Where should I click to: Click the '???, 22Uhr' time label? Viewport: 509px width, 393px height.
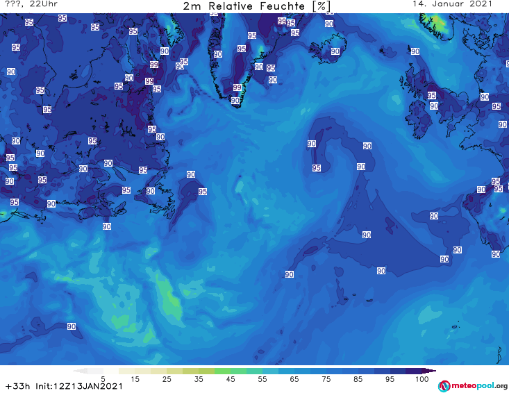tap(31, 4)
